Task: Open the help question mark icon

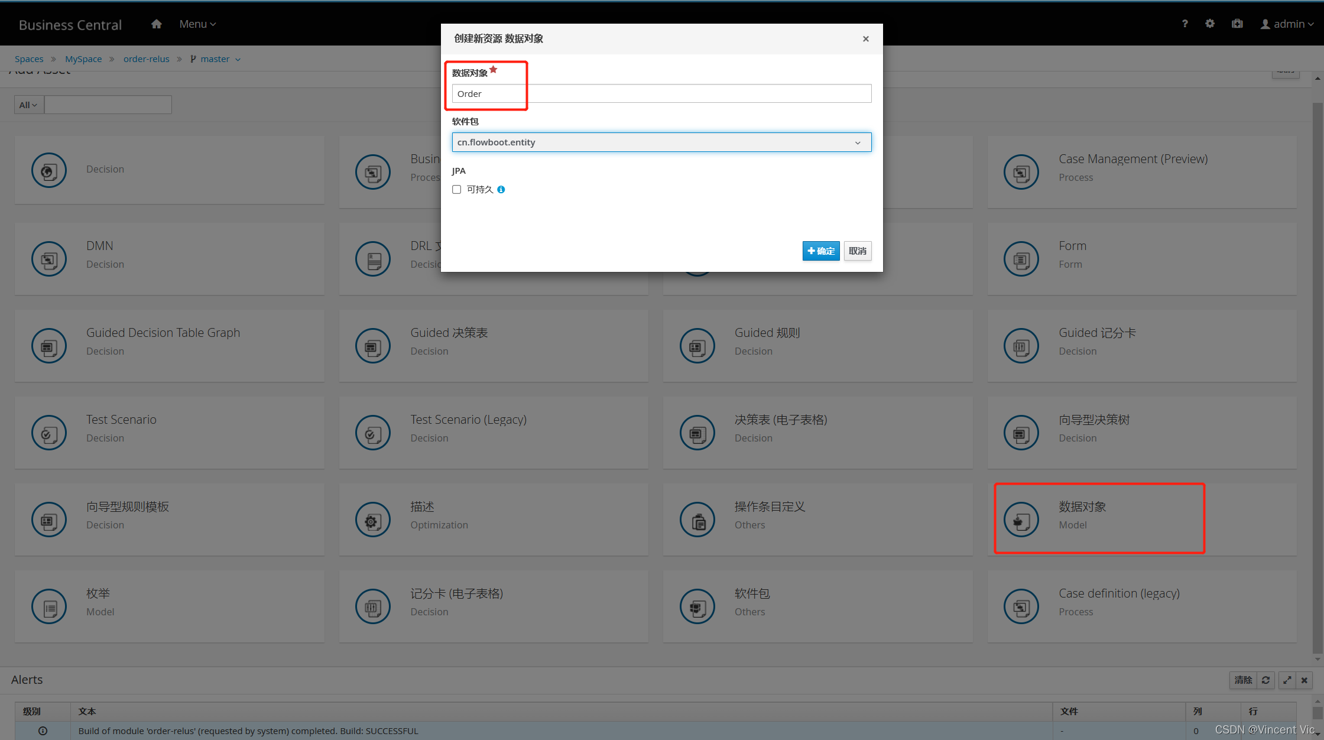Action: pos(1185,24)
